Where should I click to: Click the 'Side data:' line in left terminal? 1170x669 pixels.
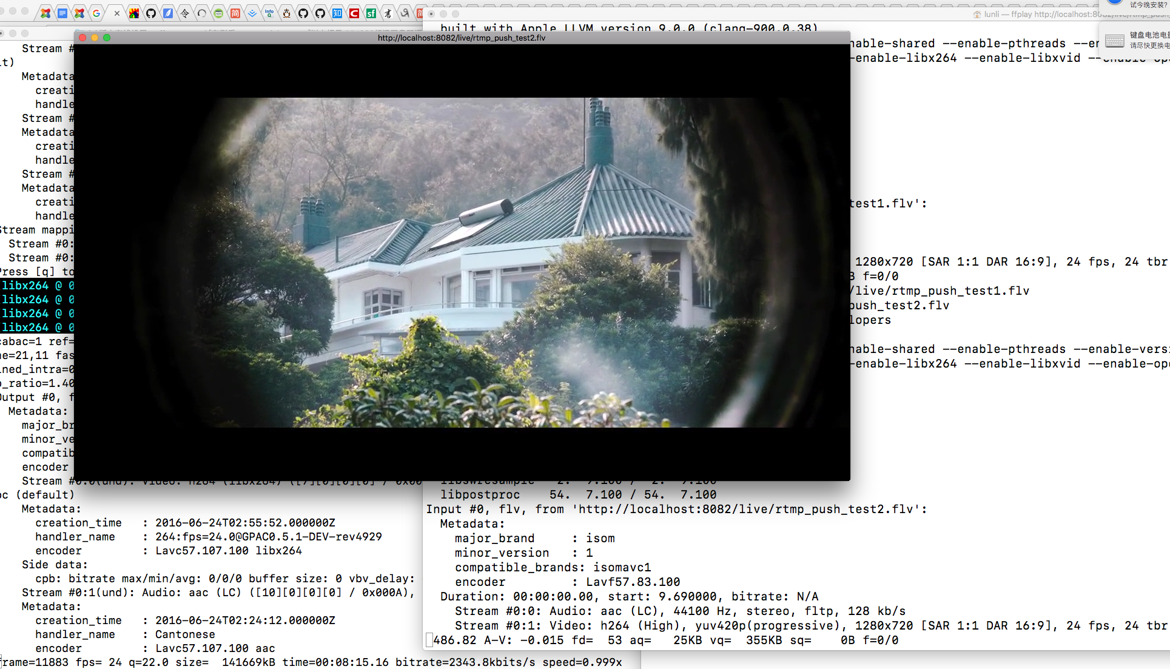[55, 565]
